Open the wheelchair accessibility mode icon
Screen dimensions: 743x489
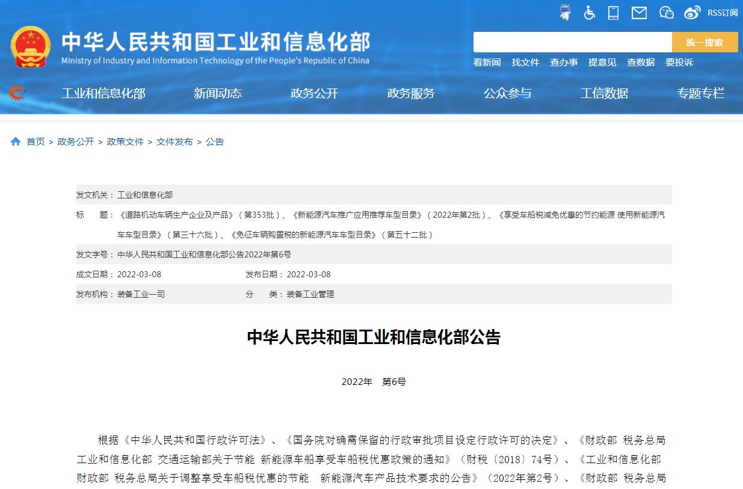[x=590, y=13]
